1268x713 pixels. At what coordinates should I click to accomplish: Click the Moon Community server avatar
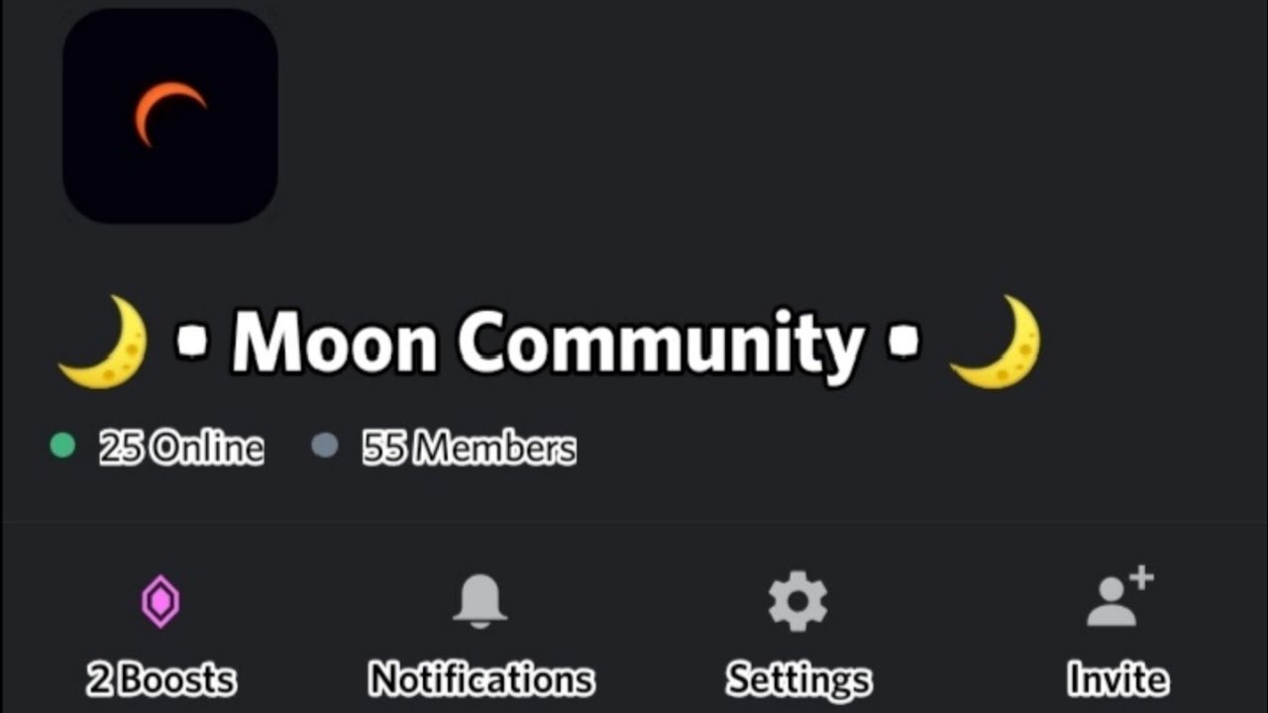pyautogui.click(x=170, y=116)
